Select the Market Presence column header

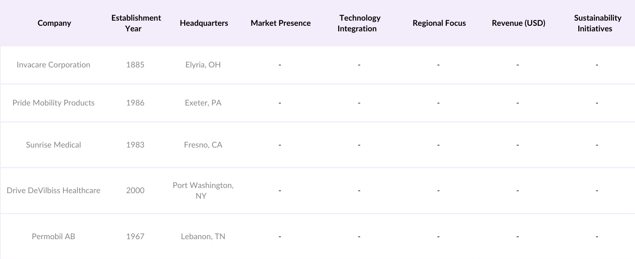281,23
